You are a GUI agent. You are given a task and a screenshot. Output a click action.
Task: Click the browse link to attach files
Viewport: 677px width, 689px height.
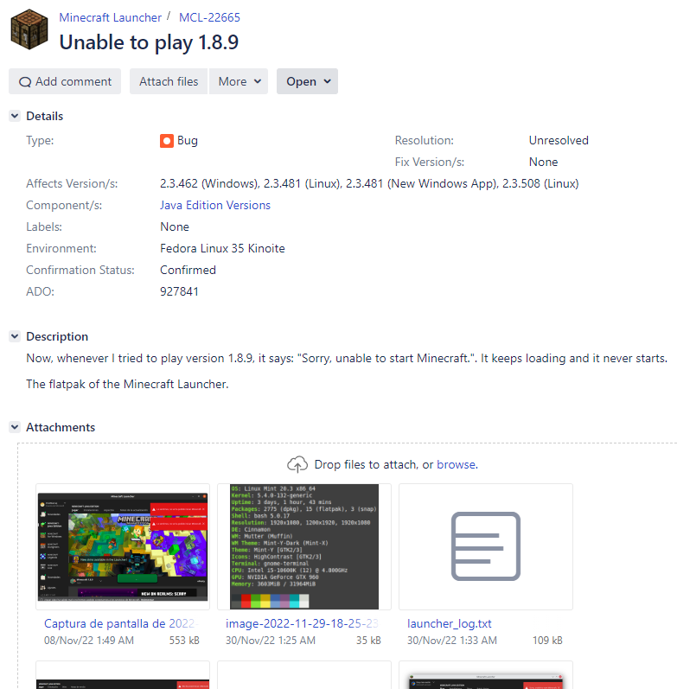[x=457, y=464]
